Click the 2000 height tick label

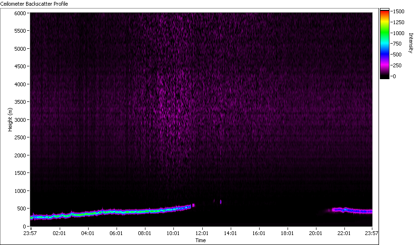click(20, 155)
